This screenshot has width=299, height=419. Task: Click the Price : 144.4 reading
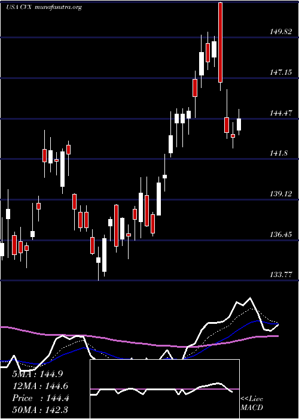pyautogui.click(x=41, y=398)
